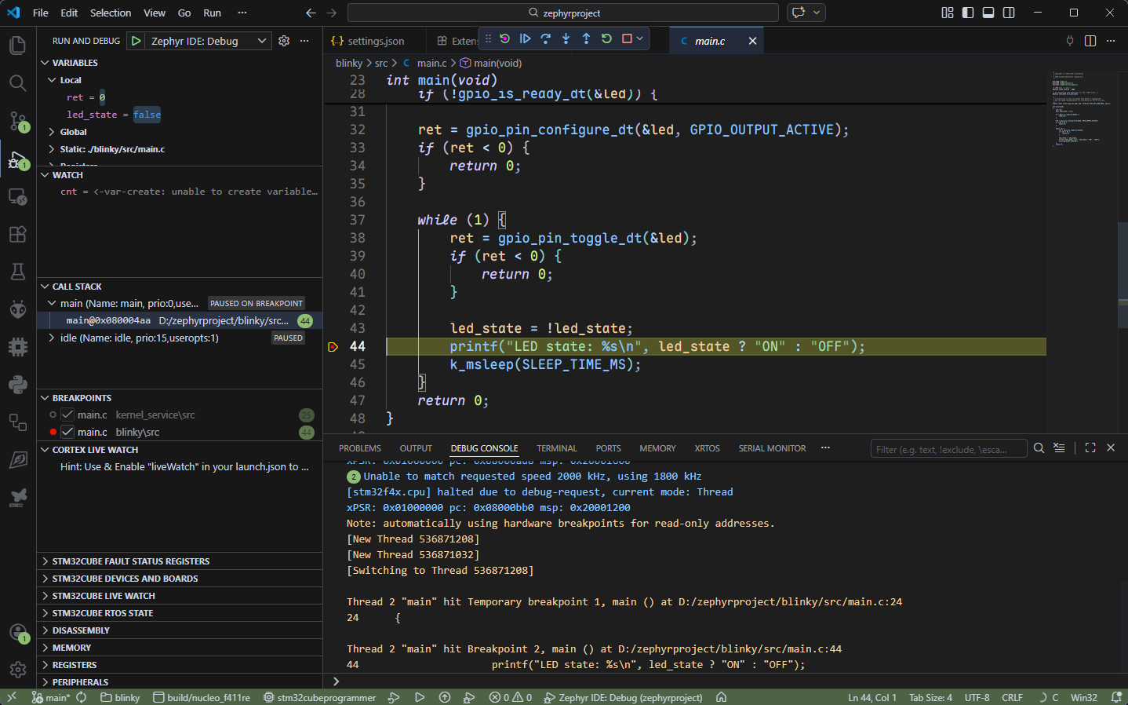Screen dimensions: 1128x705
Task: Open the chip-shaped STM32 view in activity bar
Action: point(17,347)
